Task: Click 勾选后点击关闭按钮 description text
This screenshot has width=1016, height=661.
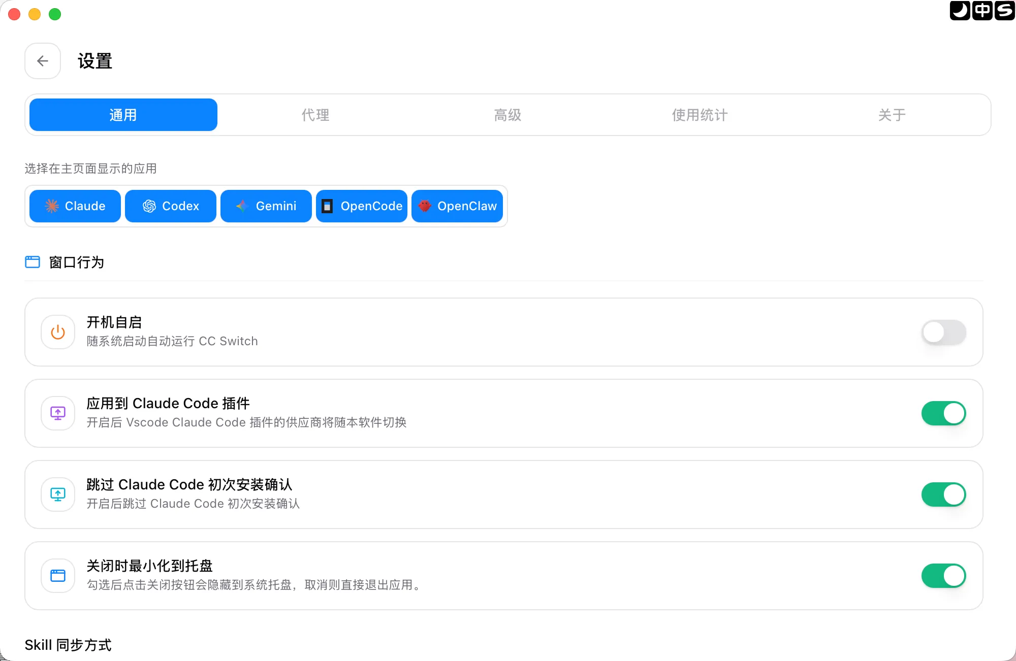Action: [255, 585]
